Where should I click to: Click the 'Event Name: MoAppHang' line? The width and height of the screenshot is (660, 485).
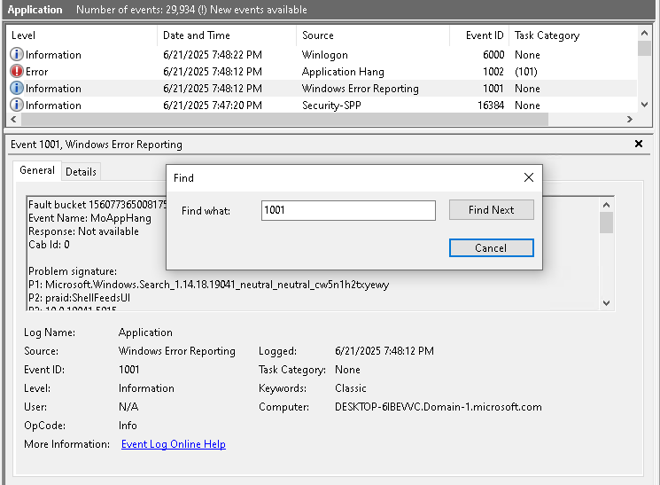tap(89, 218)
